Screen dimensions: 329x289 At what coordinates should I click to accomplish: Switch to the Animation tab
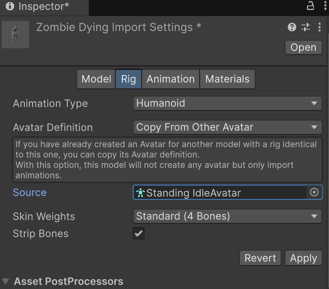pos(171,79)
